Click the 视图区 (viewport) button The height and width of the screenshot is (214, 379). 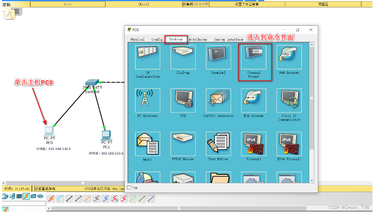(x=323, y=4)
